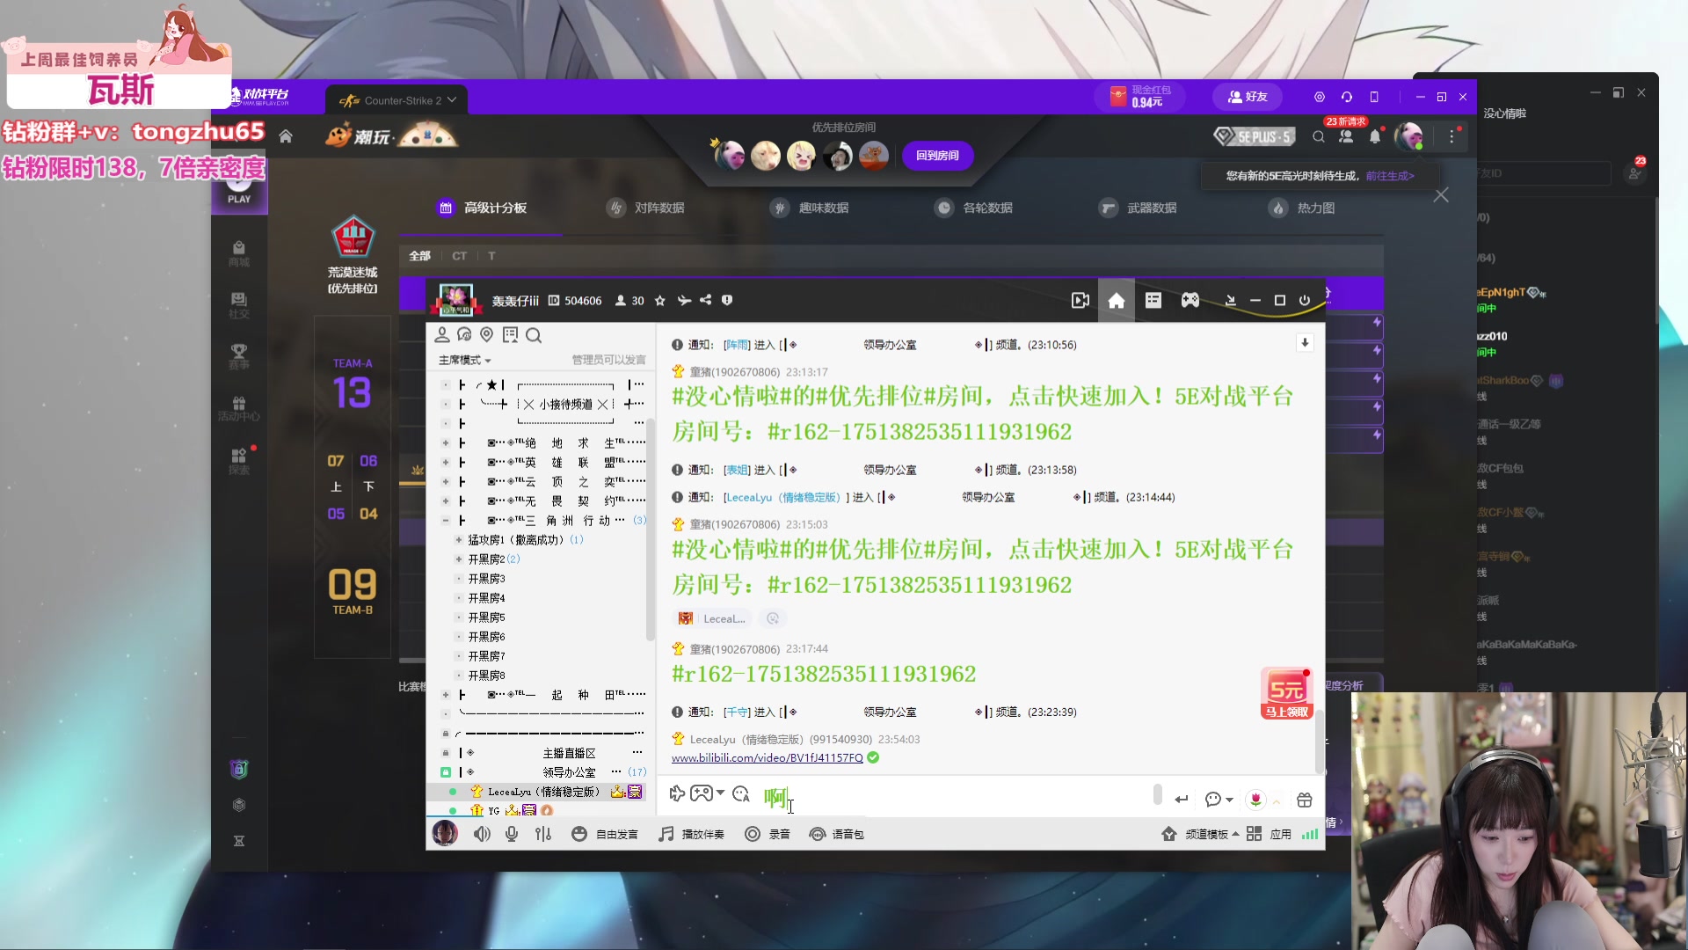1688x950 pixels.
Task: Open the channel list layout icon in header
Action: pos(1153,301)
